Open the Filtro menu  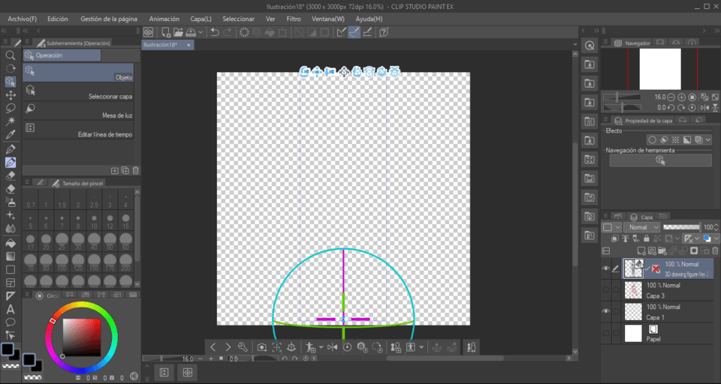tap(294, 19)
